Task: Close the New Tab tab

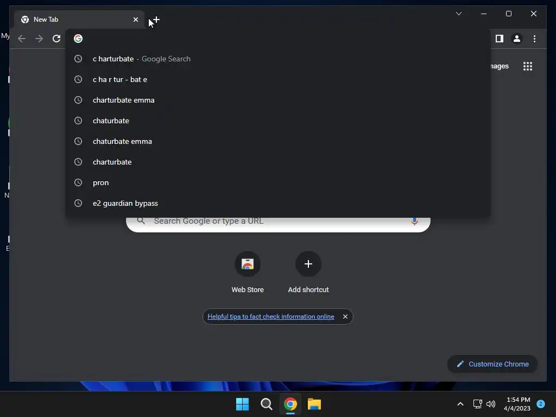Action: 135,20
